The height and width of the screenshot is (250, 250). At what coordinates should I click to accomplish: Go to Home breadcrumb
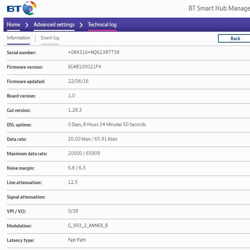pyautogui.click(x=14, y=25)
